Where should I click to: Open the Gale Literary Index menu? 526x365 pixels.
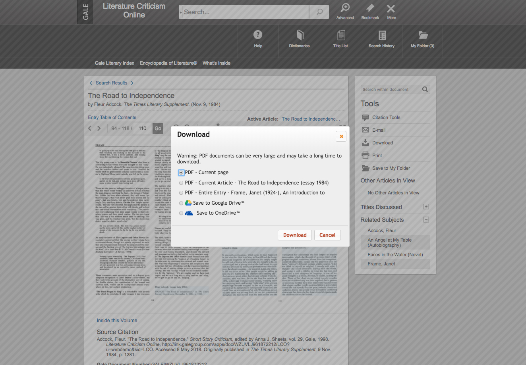pyautogui.click(x=114, y=63)
